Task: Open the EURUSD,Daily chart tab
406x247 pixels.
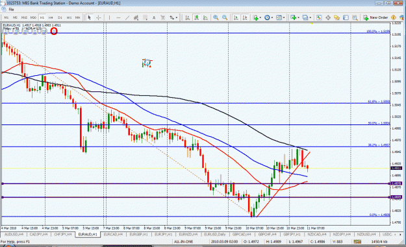Action: point(214,234)
